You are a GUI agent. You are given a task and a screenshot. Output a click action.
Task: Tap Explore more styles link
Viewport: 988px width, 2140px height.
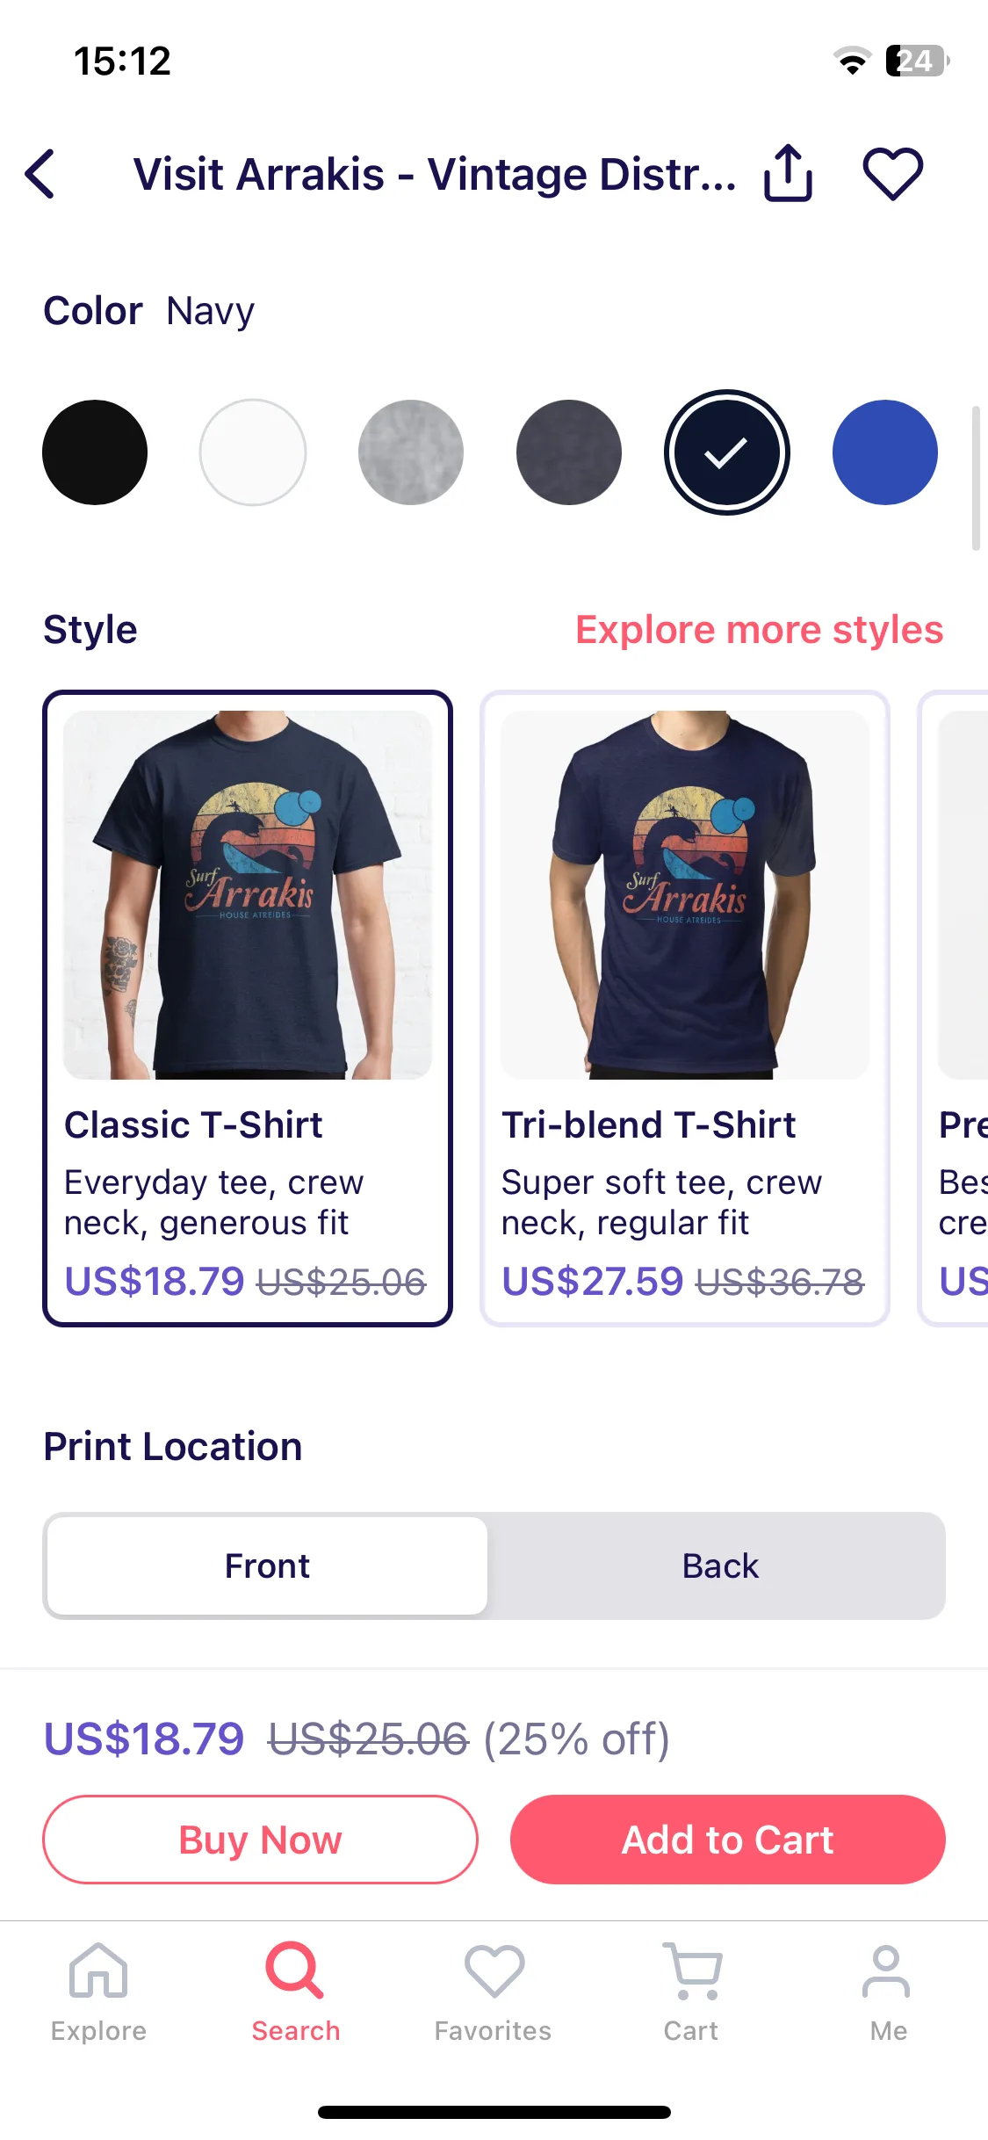click(x=760, y=630)
